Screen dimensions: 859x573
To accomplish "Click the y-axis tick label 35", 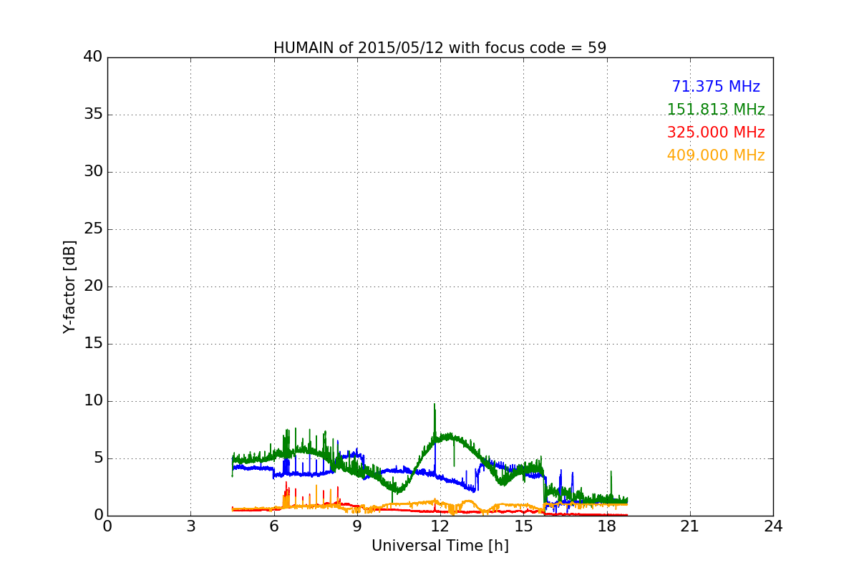I will [x=93, y=115].
